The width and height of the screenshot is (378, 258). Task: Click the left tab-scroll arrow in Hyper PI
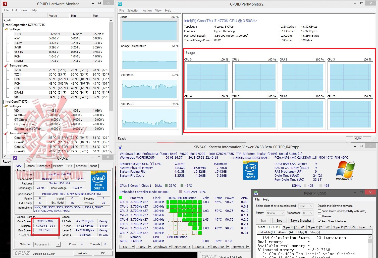tap(367, 227)
